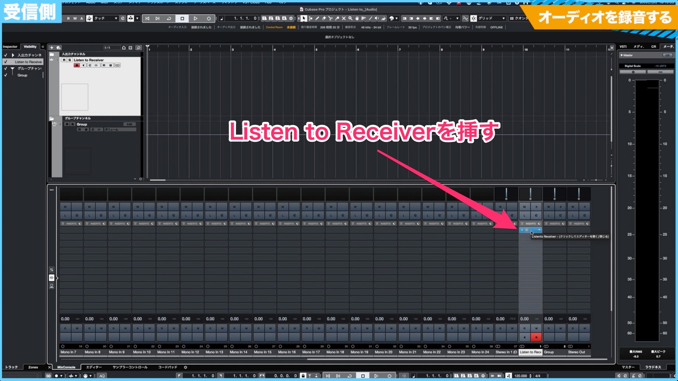Select the Play speaker tool
The height and width of the screenshot is (381, 678).
(377, 18)
